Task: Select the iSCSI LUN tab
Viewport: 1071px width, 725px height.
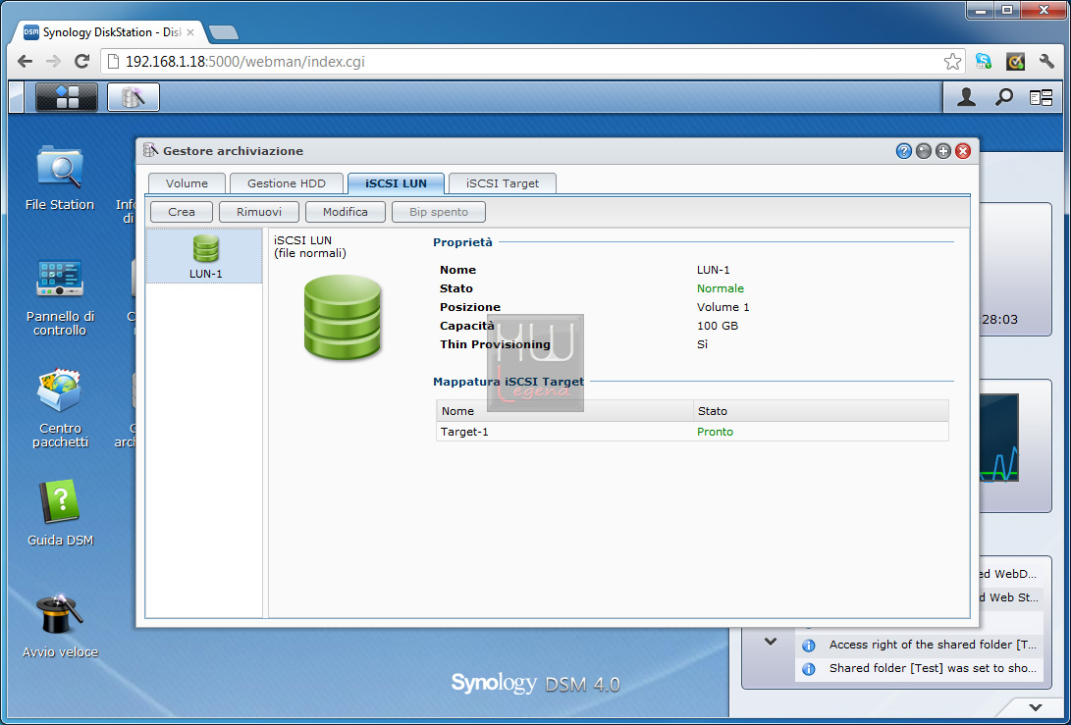Action: coord(397,183)
